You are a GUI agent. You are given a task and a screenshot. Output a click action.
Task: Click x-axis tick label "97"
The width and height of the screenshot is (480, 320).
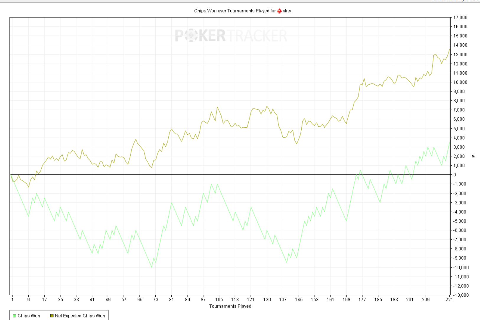(x=203, y=300)
